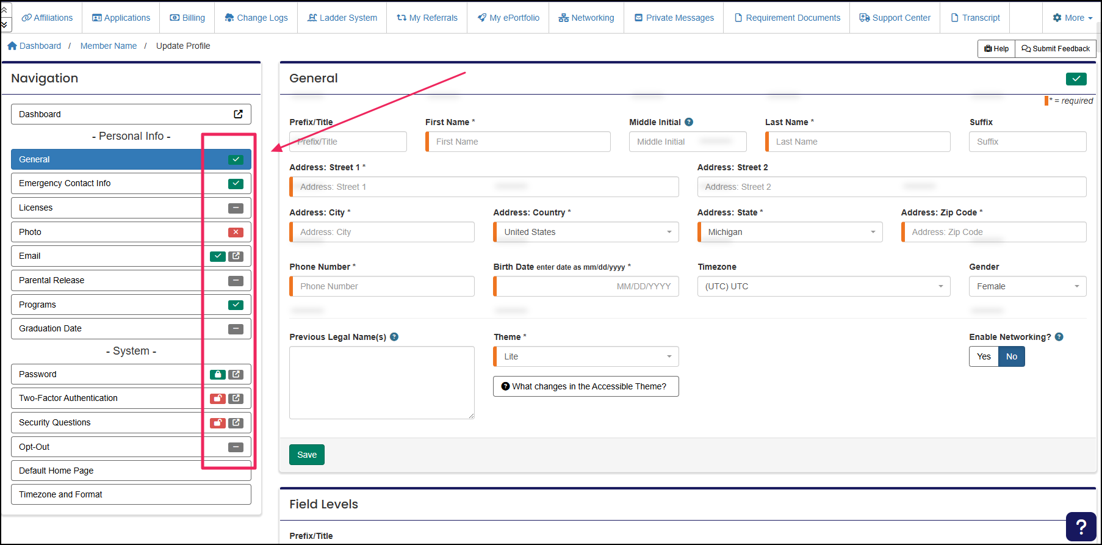Click the red X icon on Photo row
Viewport: 1102px width, 545px height.
[236, 232]
